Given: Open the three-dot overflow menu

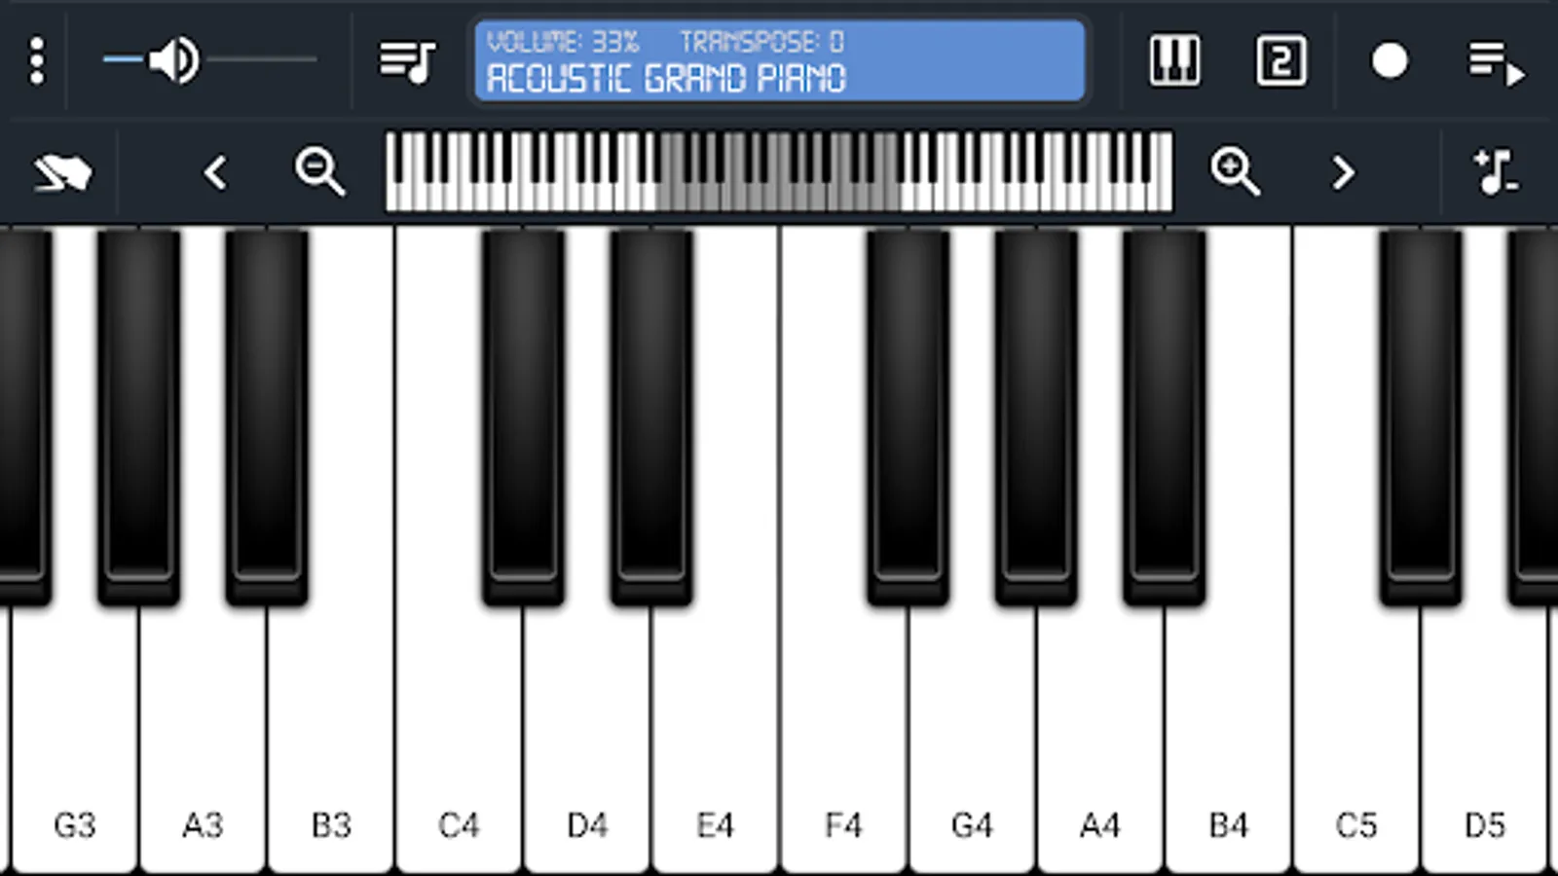Looking at the screenshot, I should click(37, 60).
